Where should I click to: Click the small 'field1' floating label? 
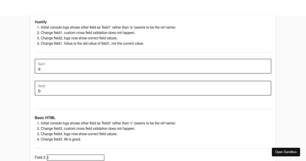42,64
